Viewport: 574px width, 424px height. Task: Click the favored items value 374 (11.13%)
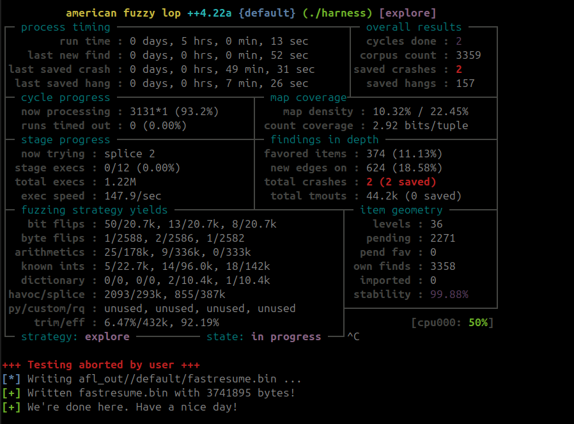pyautogui.click(x=404, y=153)
